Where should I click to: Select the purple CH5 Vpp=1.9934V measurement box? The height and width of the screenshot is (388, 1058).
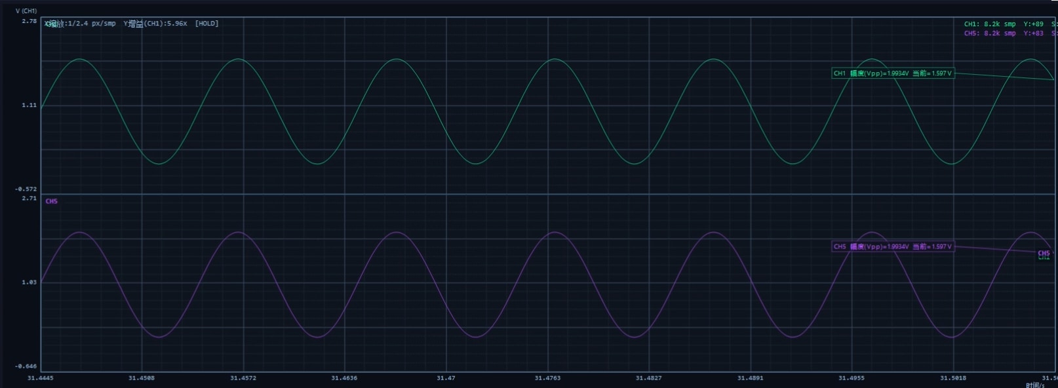coord(892,246)
